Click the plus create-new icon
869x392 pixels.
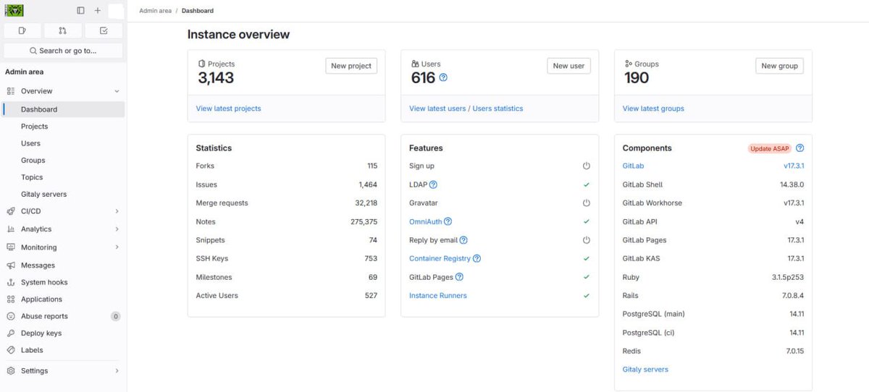point(98,11)
